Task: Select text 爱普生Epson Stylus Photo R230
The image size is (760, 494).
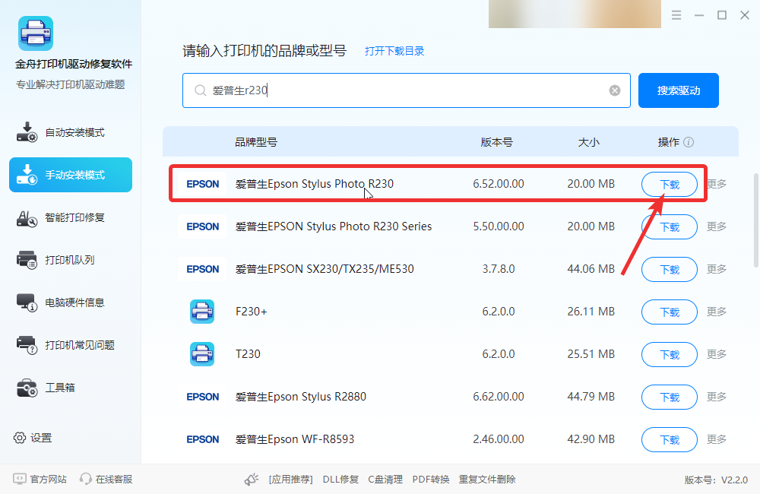Action: click(x=315, y=184)
